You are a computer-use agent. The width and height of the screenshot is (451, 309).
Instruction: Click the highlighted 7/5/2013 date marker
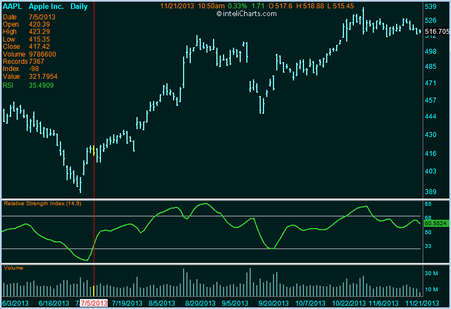coord(94,303)
